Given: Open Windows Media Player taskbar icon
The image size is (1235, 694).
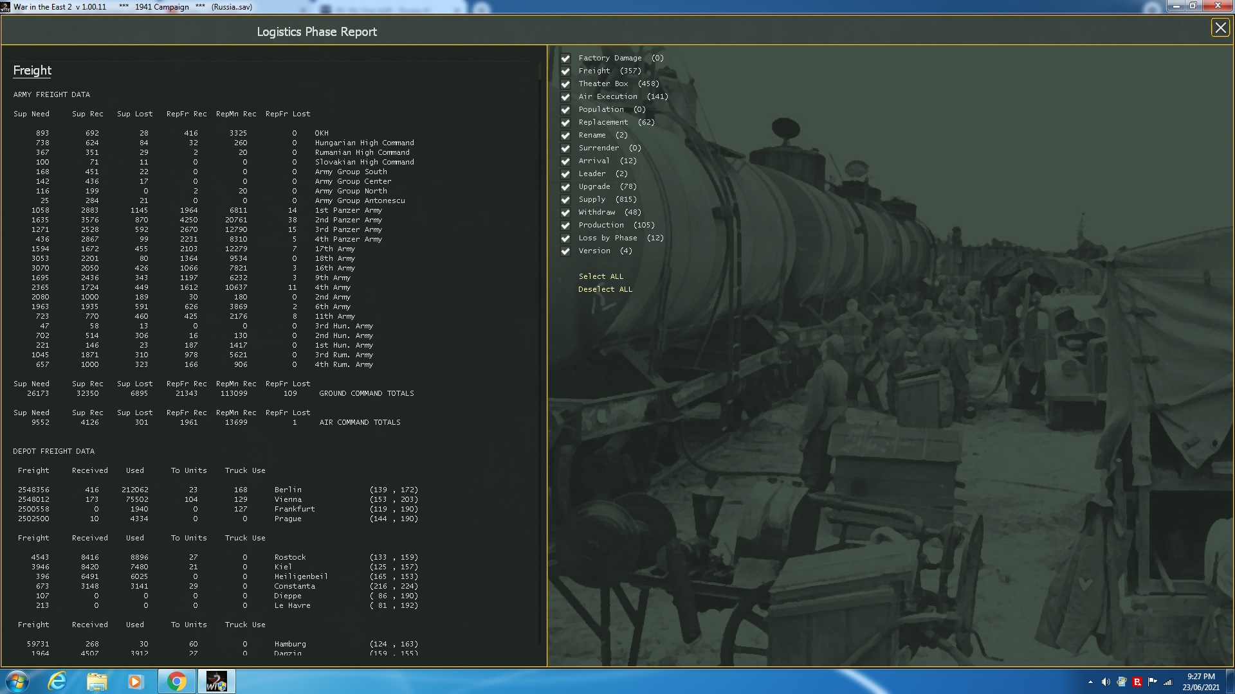Looking at the screenshot, I should pos(135,681).
